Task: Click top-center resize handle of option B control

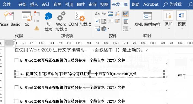Action: (x=90, y=71)
